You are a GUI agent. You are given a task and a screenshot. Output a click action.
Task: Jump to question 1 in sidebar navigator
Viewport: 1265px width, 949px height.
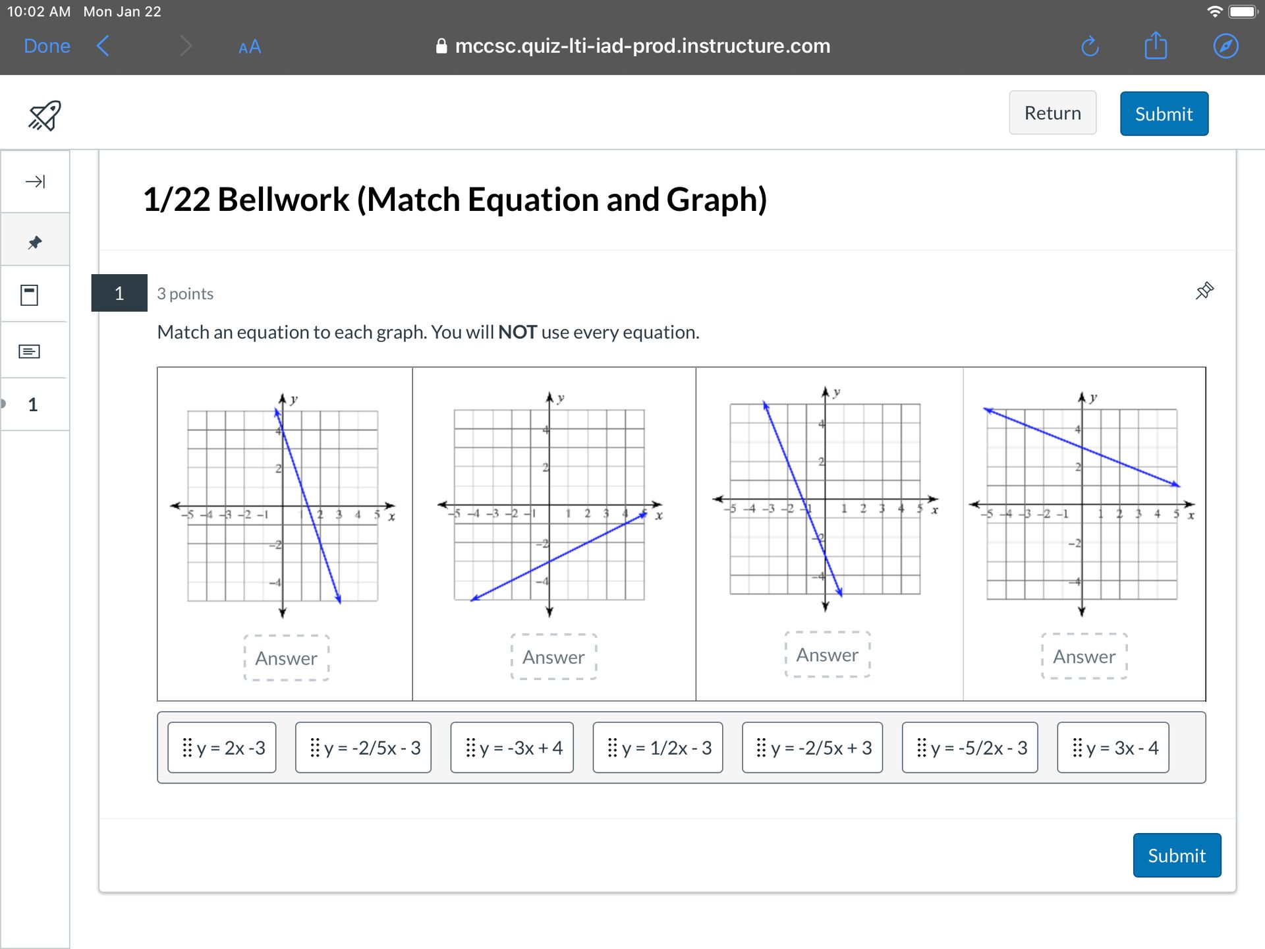click(33, 405)
